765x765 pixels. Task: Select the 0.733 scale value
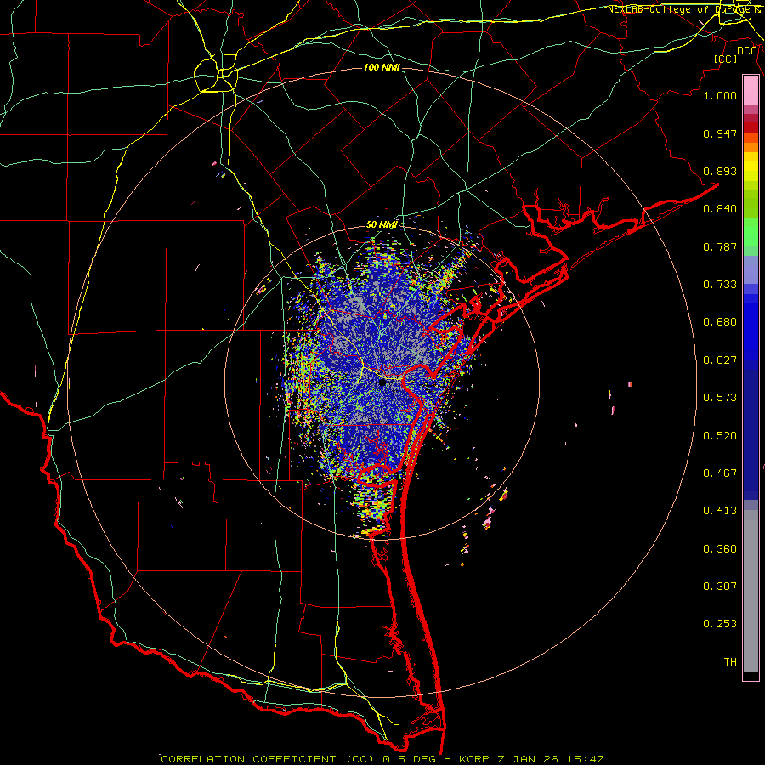(x=720, y=285)
